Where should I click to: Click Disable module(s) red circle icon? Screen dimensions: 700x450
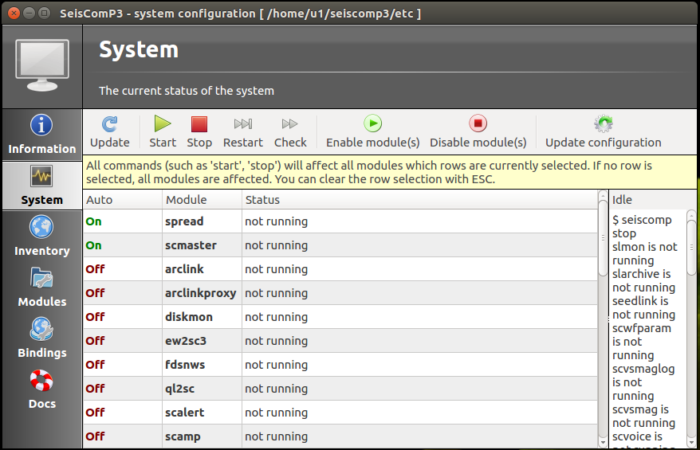coord(478,123)
